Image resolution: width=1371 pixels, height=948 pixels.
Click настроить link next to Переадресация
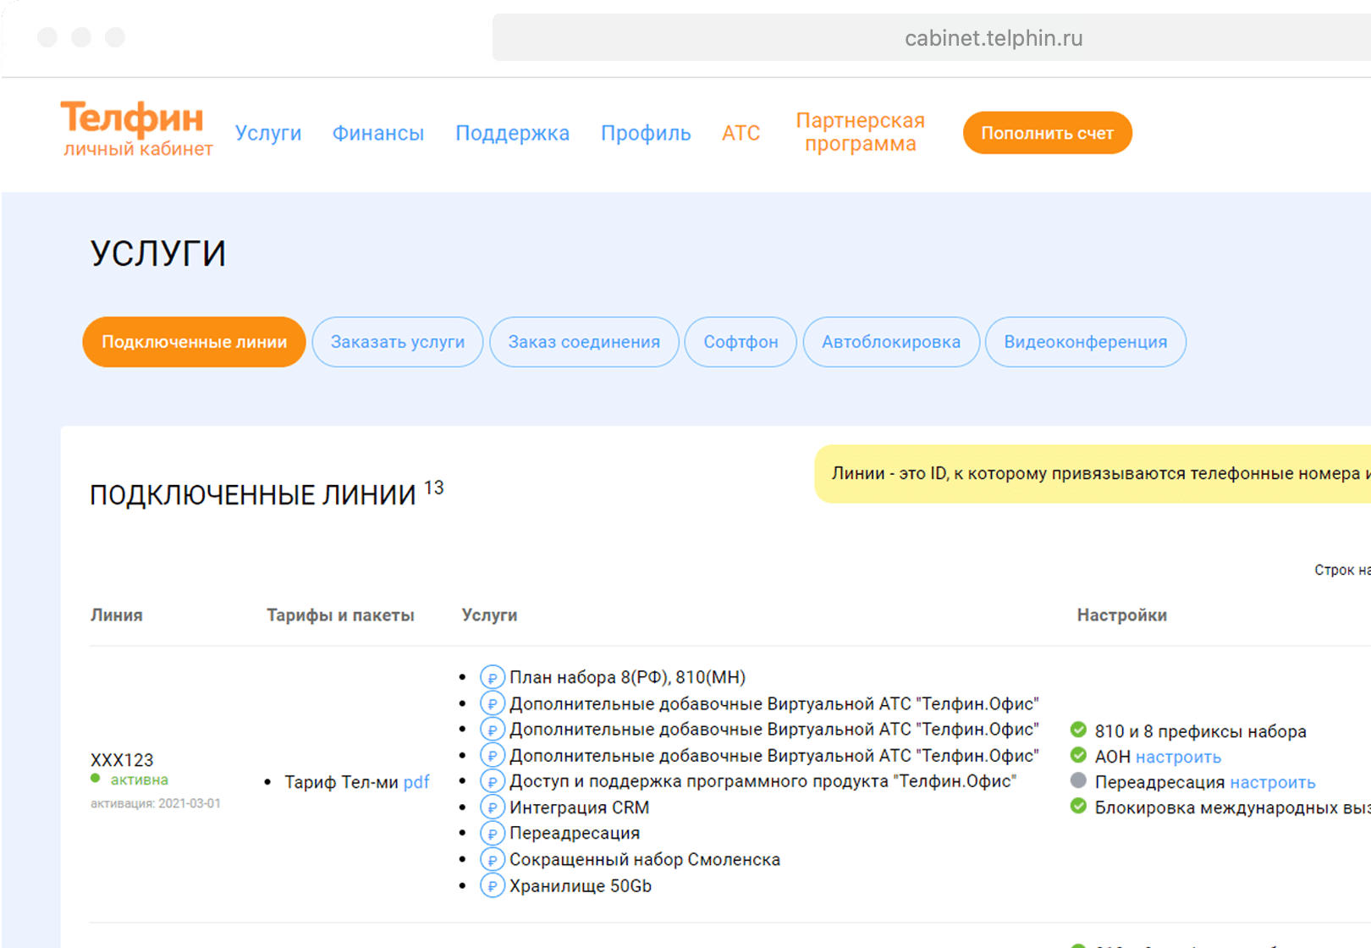1273,782
